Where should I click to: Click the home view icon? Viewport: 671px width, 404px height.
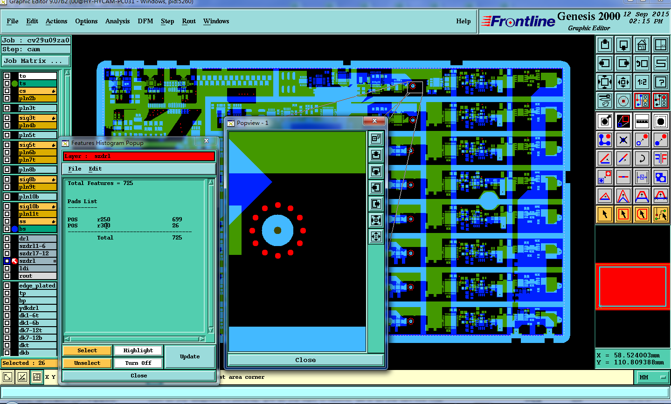click(642, 45)
